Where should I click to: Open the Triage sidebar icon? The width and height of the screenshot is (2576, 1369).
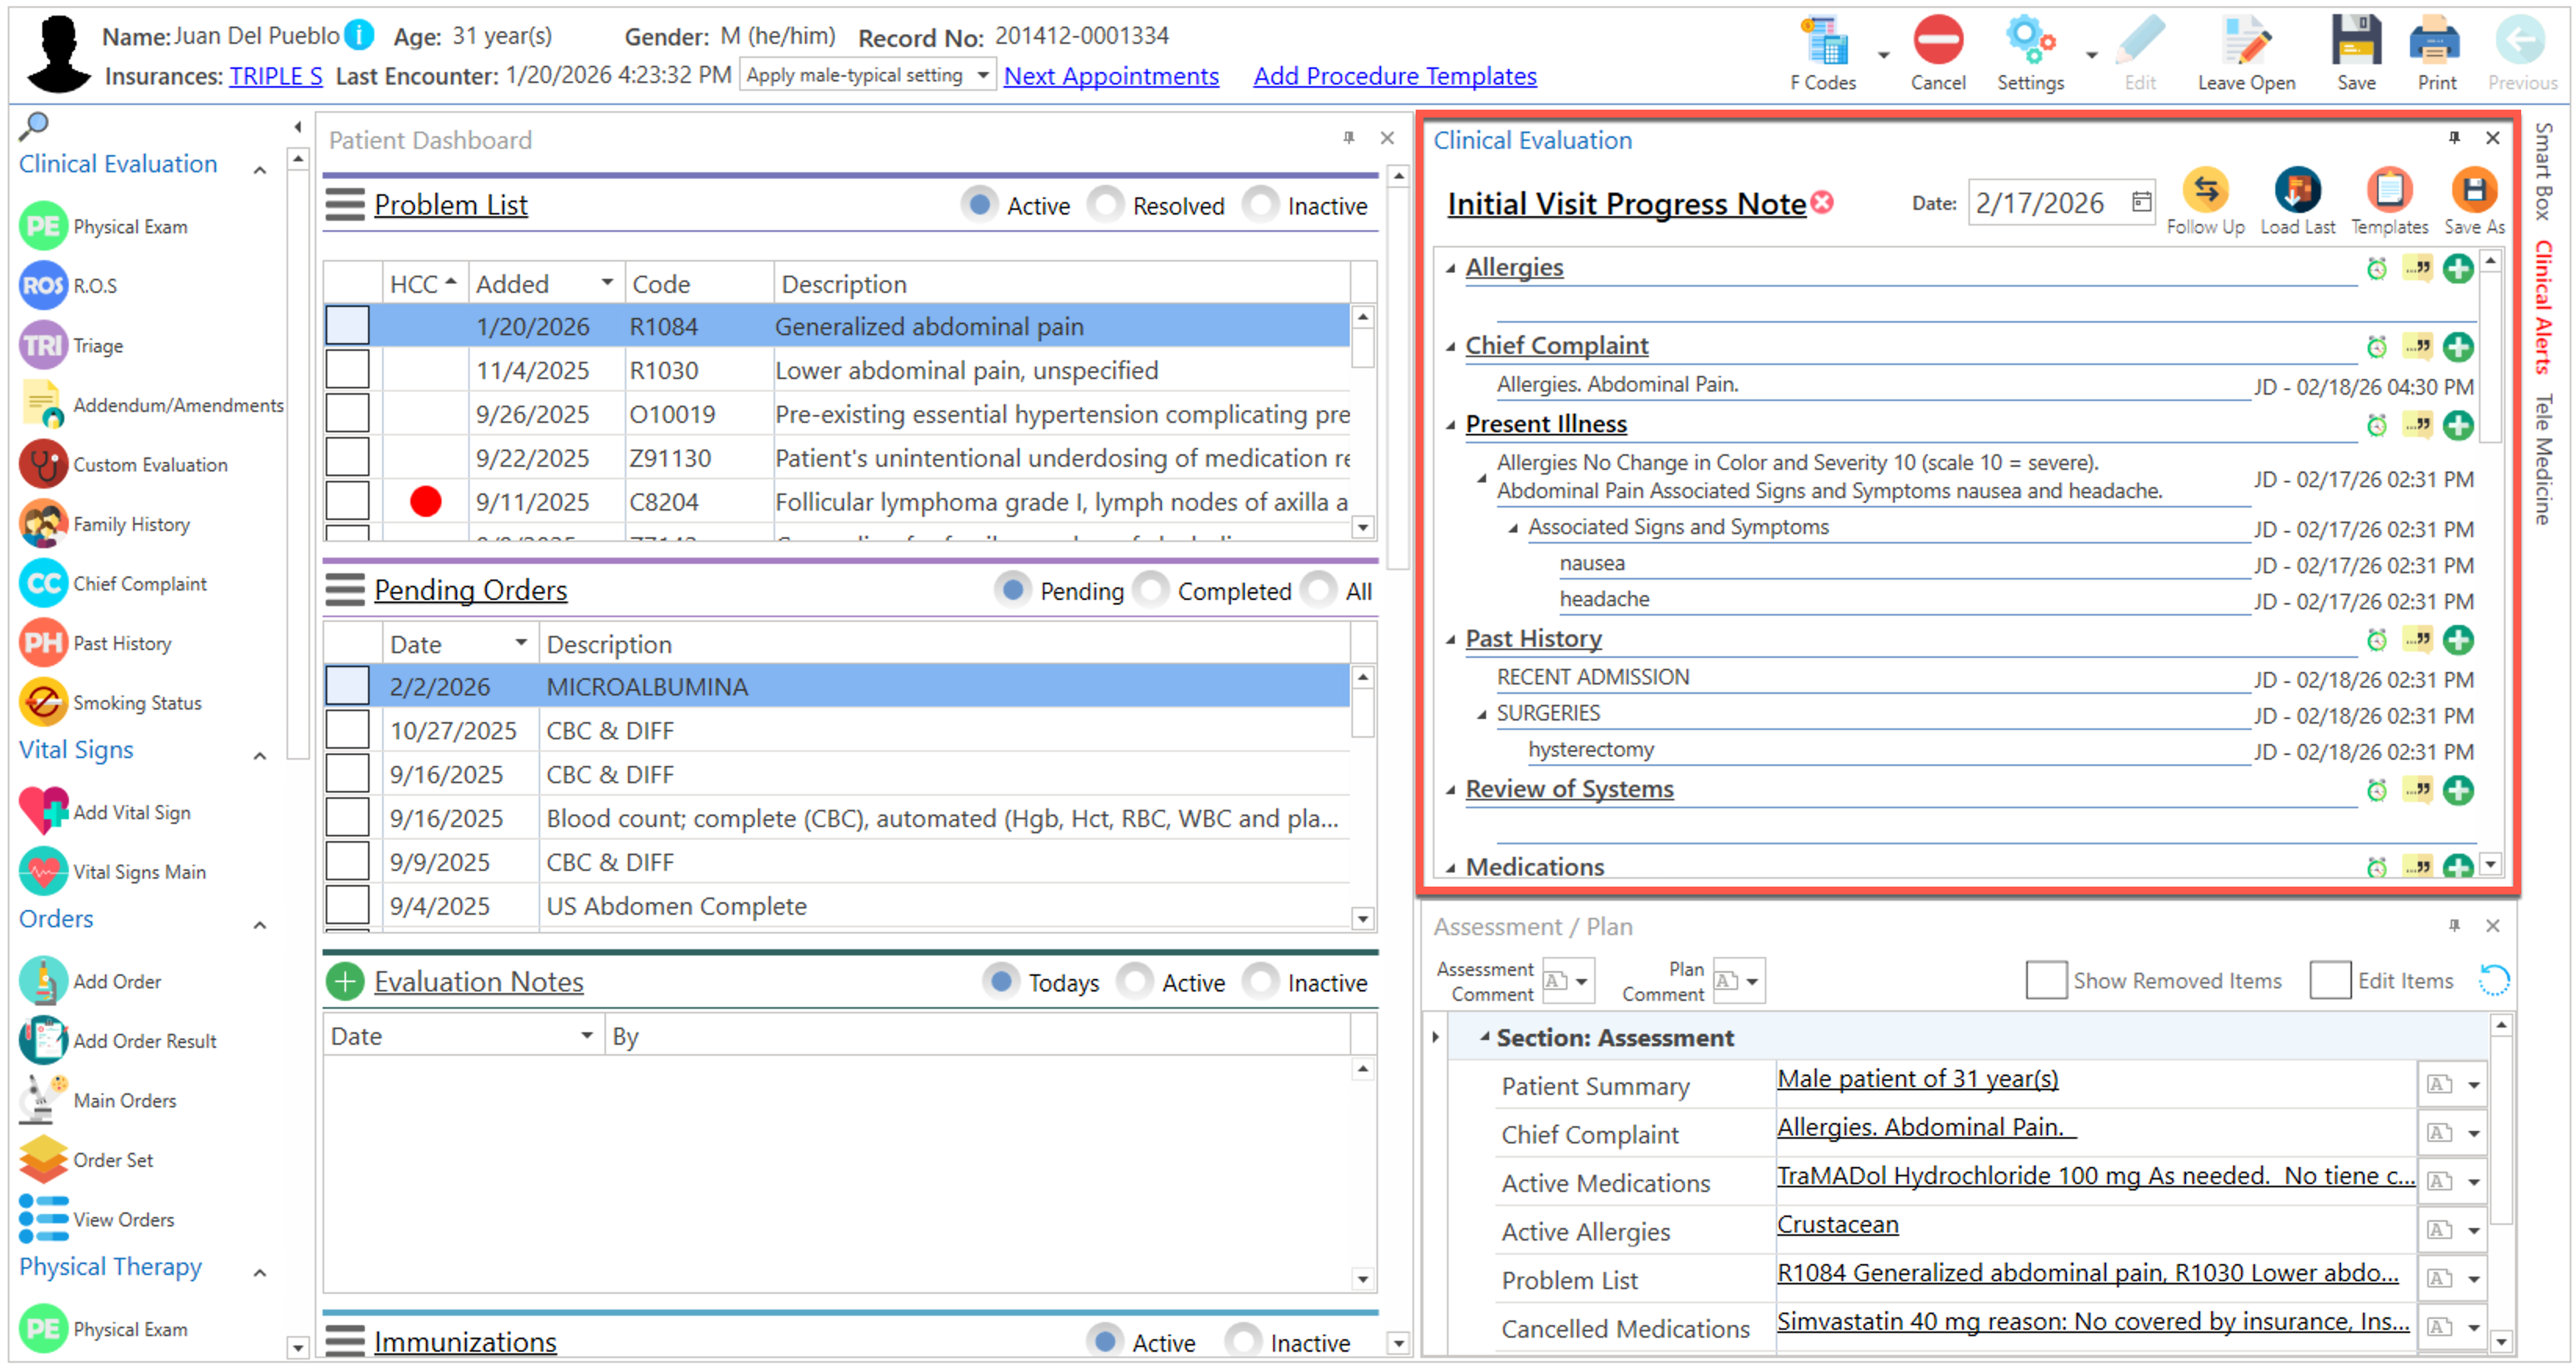[43, 346]
